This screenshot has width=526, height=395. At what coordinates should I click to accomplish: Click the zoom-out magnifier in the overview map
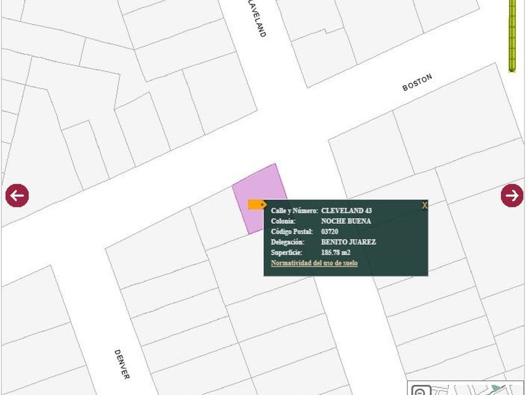tap(421, 391)
